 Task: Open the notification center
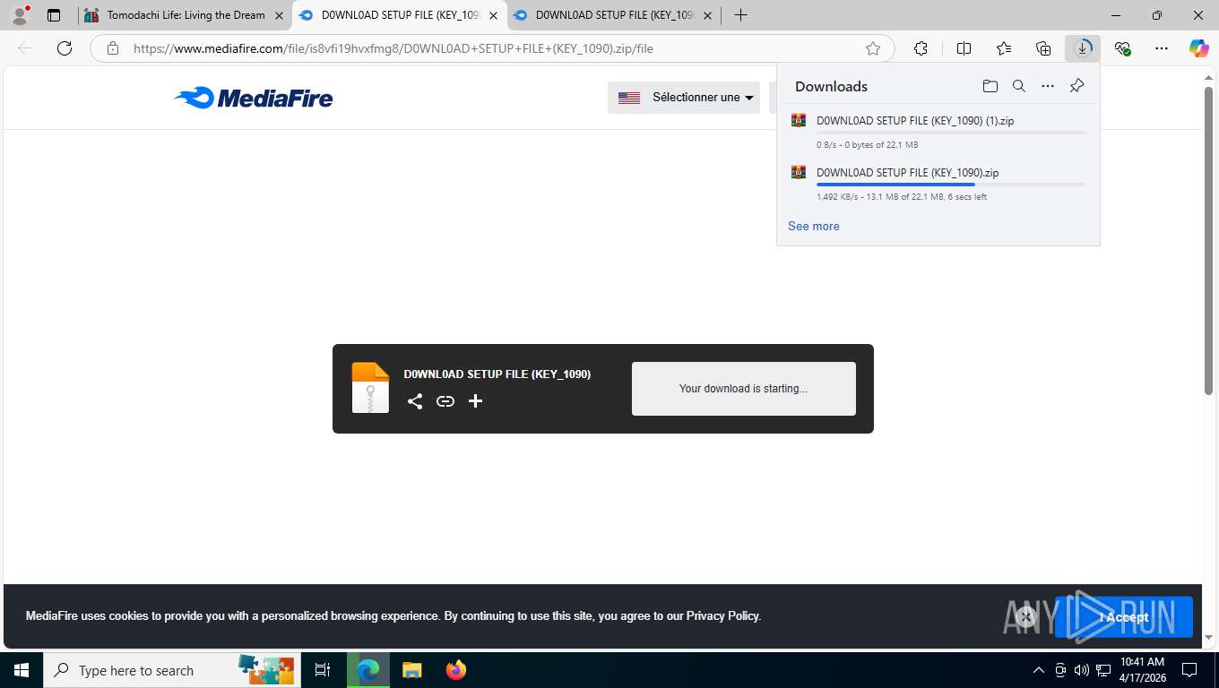(x=1189, y=670)
